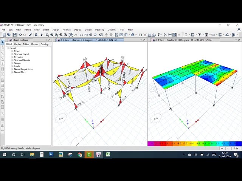
Task: Select the Moment 3-3 Diagram view tab
Action: click(90, 40)
